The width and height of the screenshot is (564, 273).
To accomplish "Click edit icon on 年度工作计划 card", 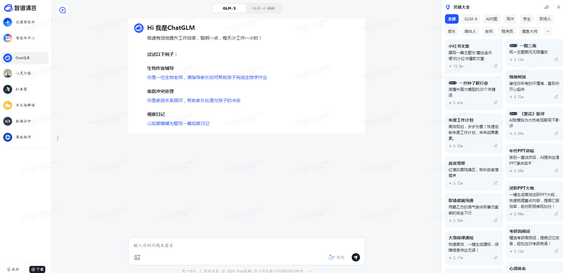I will (x=496, y=146).
